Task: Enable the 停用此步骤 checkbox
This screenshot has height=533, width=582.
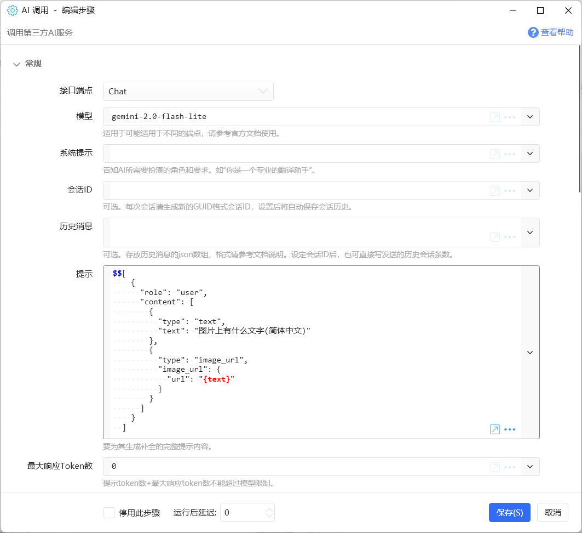Action: 109,513
